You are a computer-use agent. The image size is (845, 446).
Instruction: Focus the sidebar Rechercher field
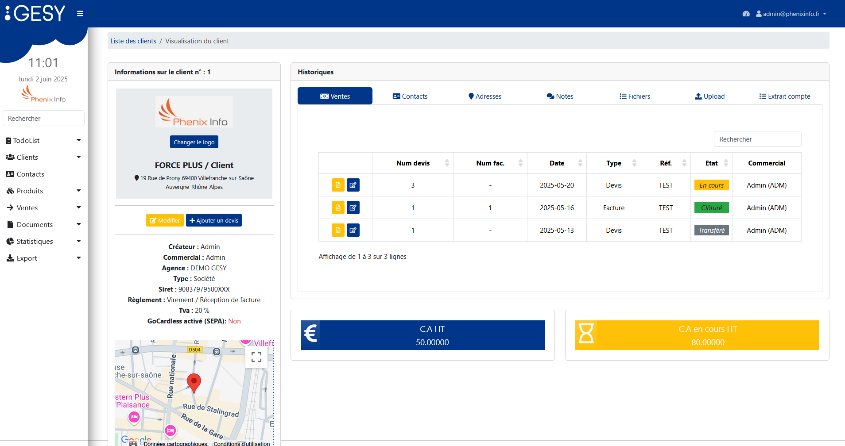click(x=43, y=118)
